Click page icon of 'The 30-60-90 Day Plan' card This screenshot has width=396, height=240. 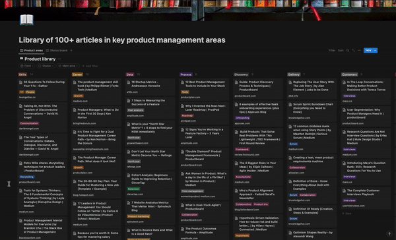75,181
